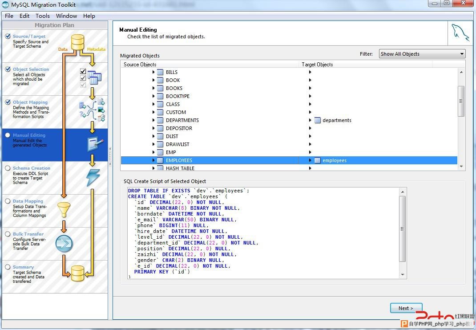The width and height of the screenshot is (476, 330).
Task: Expand the BILLS source table node
Action: [x=153, y=72]
